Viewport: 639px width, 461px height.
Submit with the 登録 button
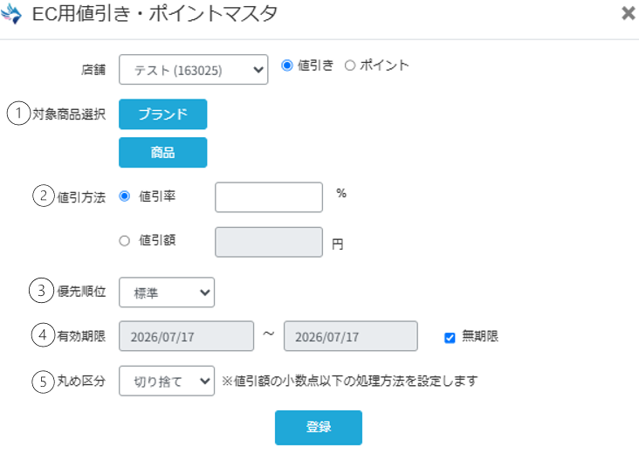tap(319, 428)
